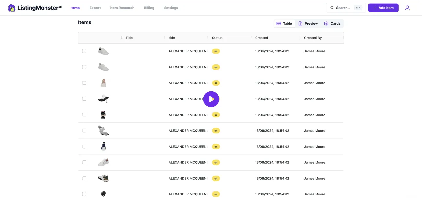Focus the Search input field
Image resolution: width=422 pixels, height=198 pixels.
click(346, 8)
